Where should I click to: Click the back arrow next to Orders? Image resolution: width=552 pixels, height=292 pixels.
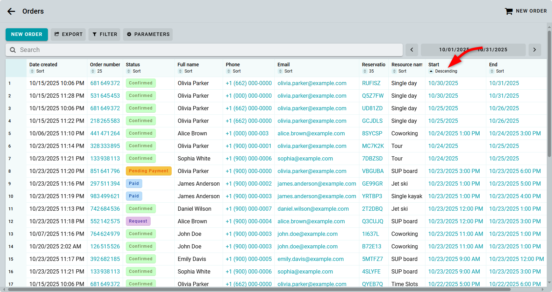point(11,11)
